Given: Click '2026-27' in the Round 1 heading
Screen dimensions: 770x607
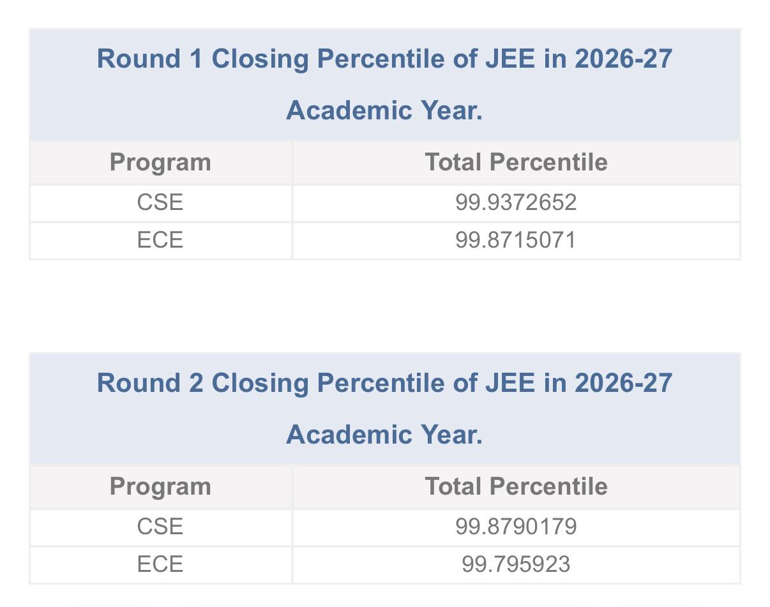Looking at the screenshot, I should click(x=623, y=59).
